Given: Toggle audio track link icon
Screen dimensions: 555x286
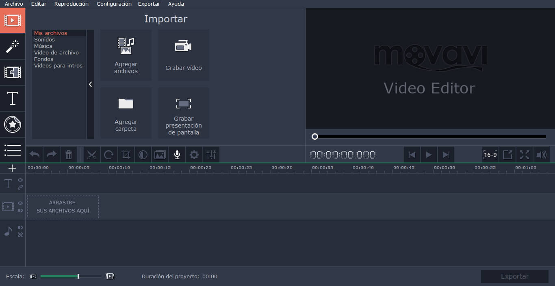Looking at the screenshot, I should point(20,235).
